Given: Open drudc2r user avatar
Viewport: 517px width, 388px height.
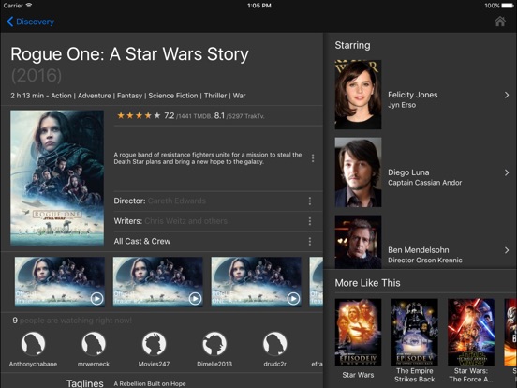Looking at the screenshot, I should [x=275, y=344].
